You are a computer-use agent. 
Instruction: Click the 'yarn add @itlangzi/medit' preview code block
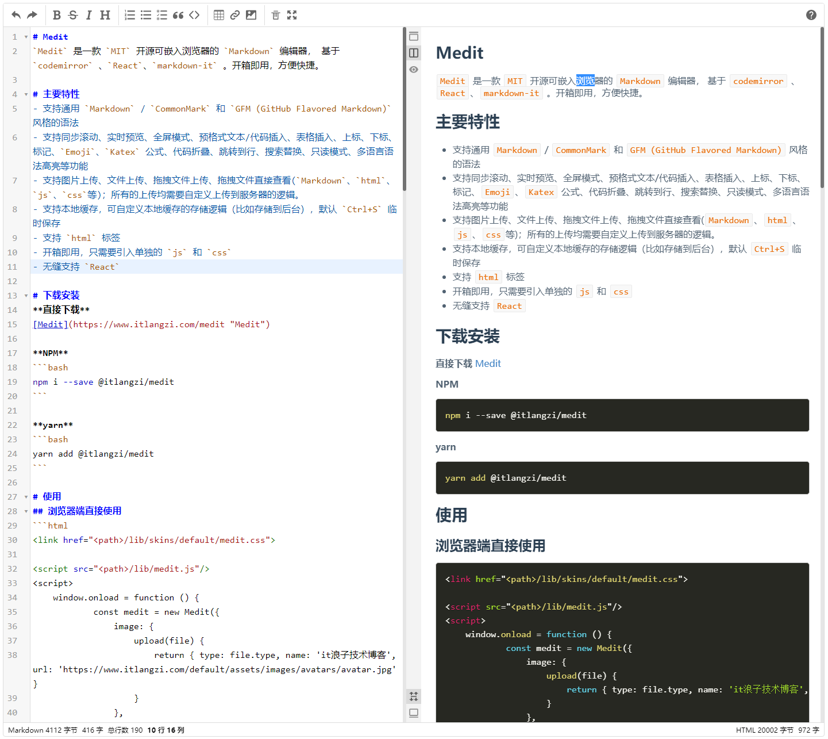[x=622, y=478]
